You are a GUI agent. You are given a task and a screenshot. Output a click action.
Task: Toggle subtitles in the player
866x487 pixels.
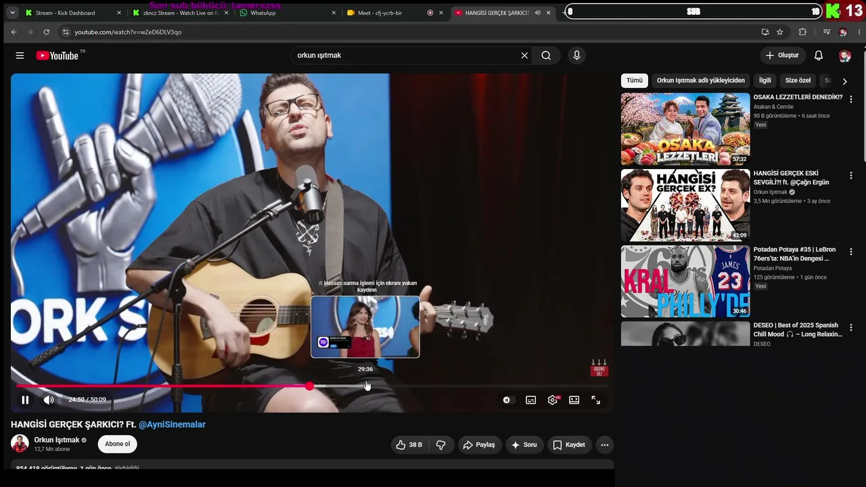[x=531, y=400]
